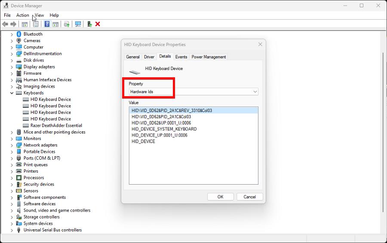
Task: Toggle the Show/Hide Action Pane toolbar icon
Action: pos(55,24)
